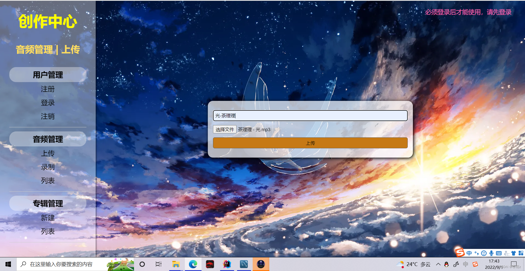525x271 pixels.
Task: Expand the 专辑管理 section header
Action: pos(48,203)
